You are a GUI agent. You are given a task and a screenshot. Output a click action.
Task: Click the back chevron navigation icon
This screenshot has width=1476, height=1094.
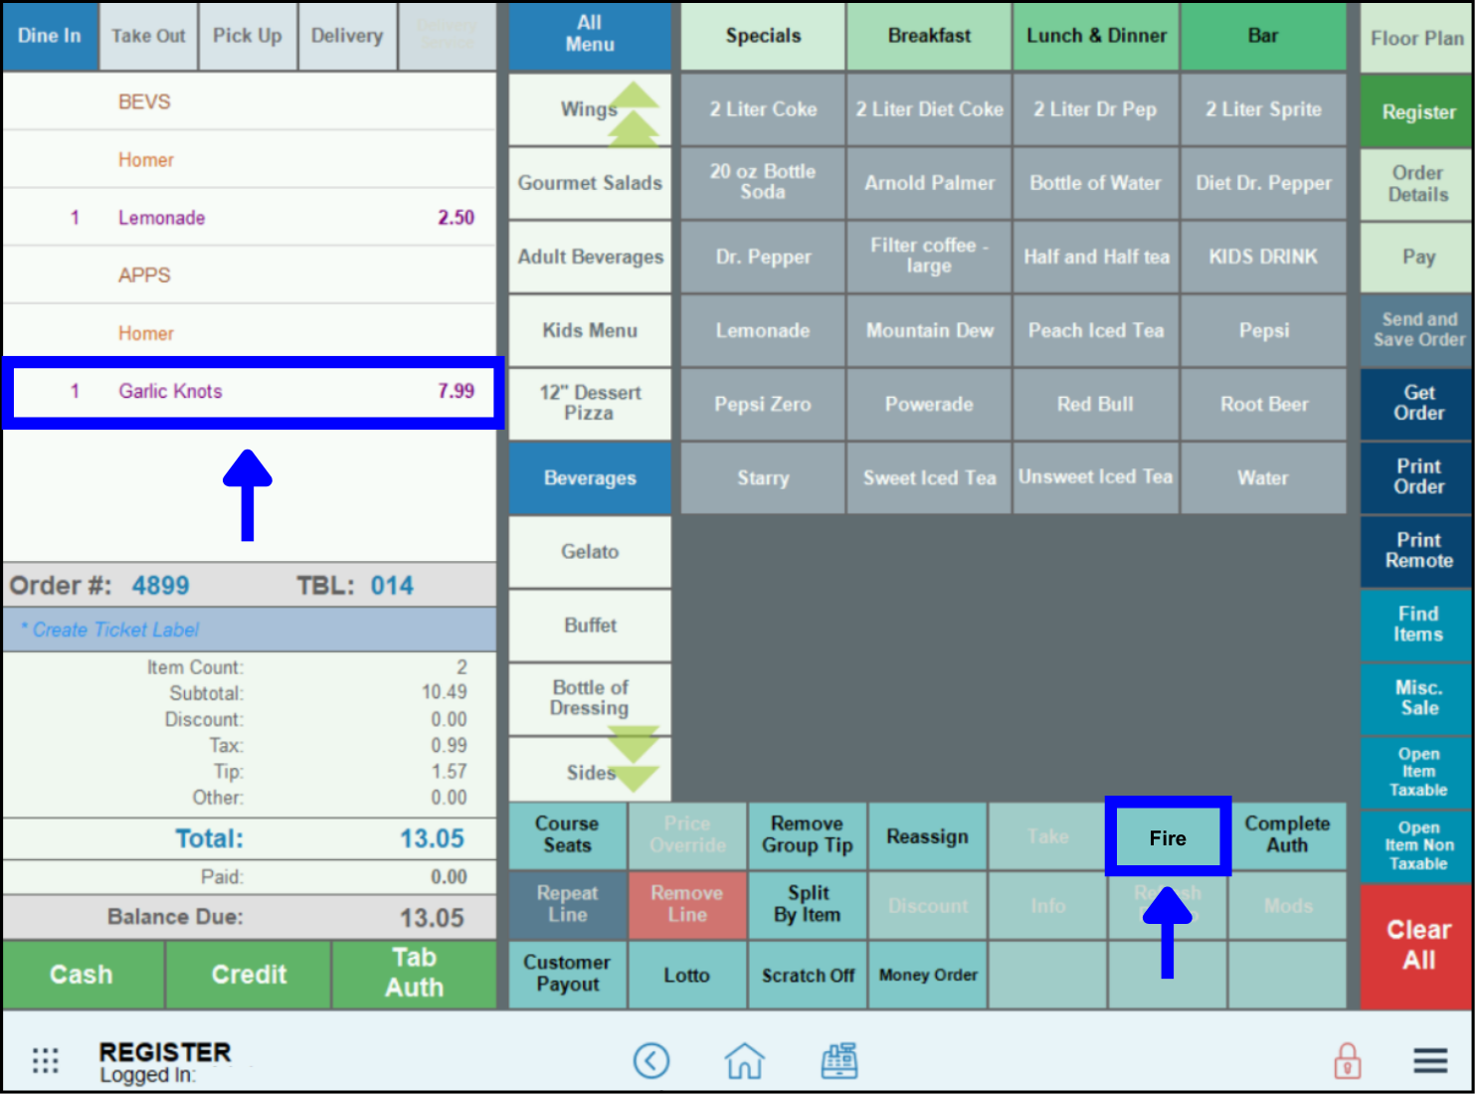click(651, 1060)
